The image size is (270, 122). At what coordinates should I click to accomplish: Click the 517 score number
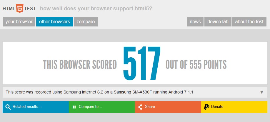pos(141,63)
